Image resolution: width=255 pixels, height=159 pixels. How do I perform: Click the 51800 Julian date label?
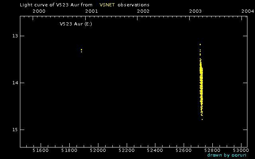(69, 150)
